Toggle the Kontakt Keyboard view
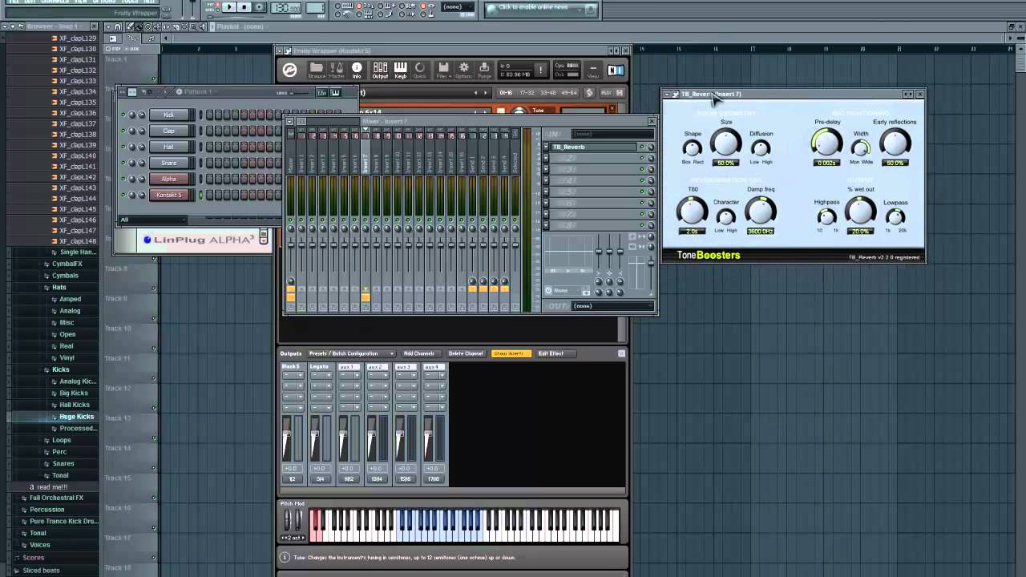The image size is (1026, 577). coord(400,71)
